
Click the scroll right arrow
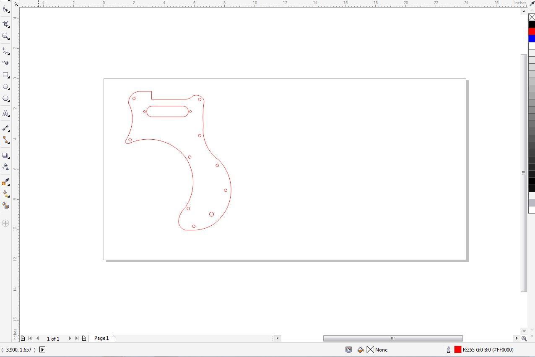click(517, 338)
